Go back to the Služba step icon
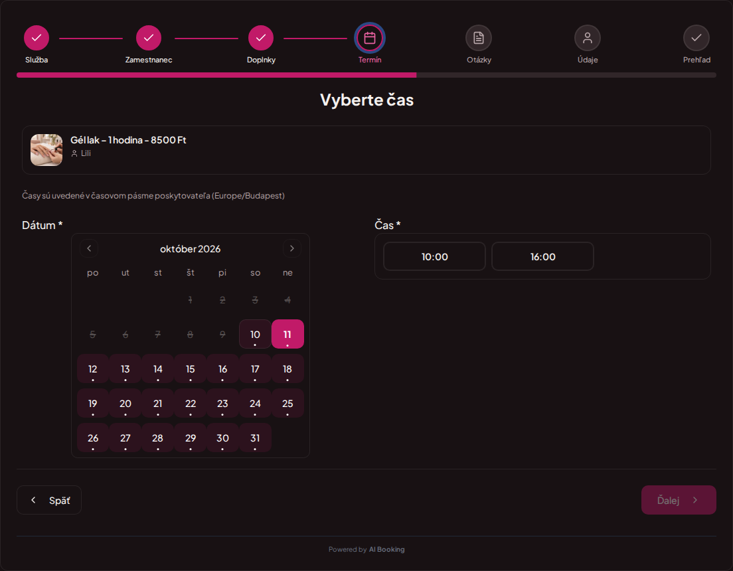This screenshot has height=571, width=733. (37, 38)
